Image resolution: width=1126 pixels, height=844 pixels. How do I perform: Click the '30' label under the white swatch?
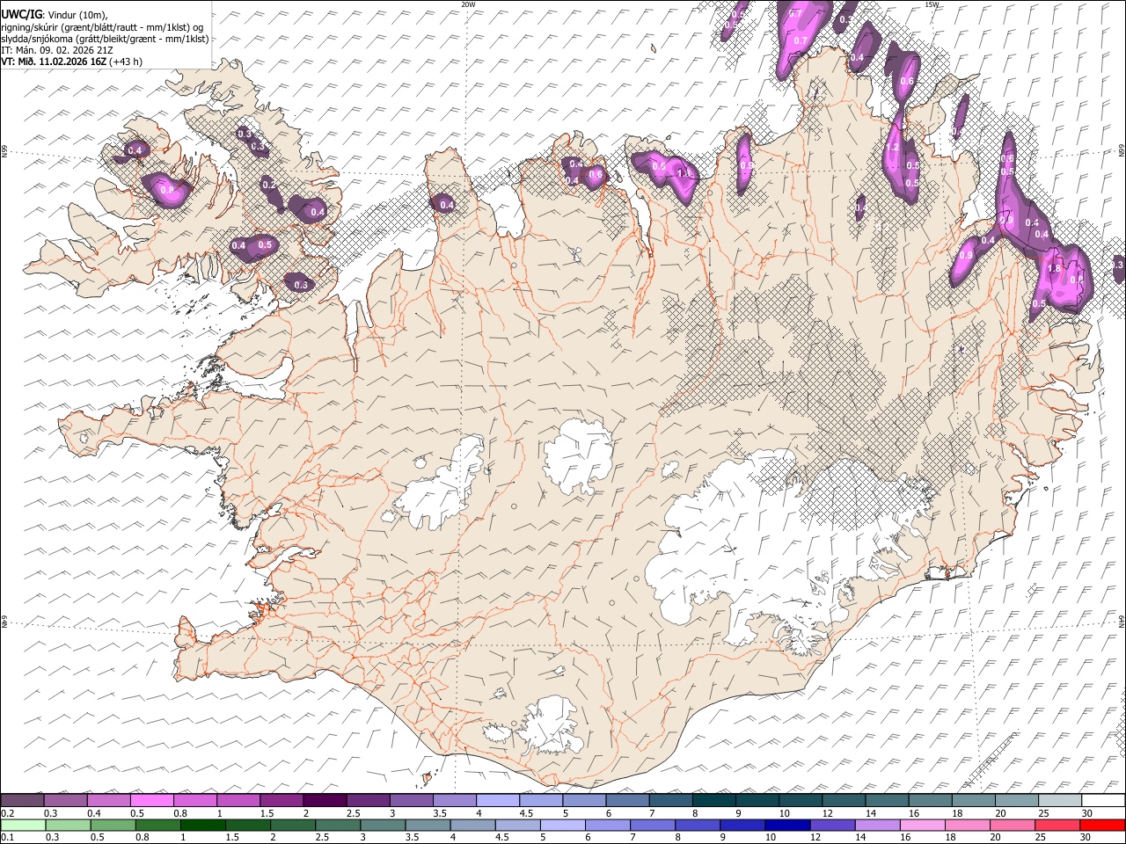click(x=1086, y=813)
